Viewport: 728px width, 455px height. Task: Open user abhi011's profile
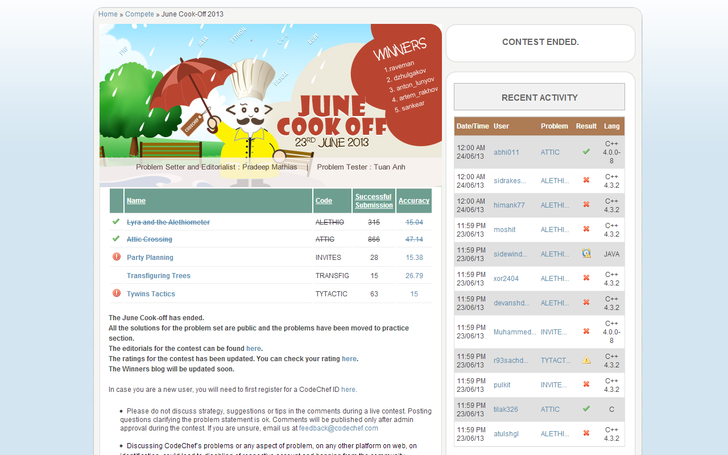tap(506, 152)
